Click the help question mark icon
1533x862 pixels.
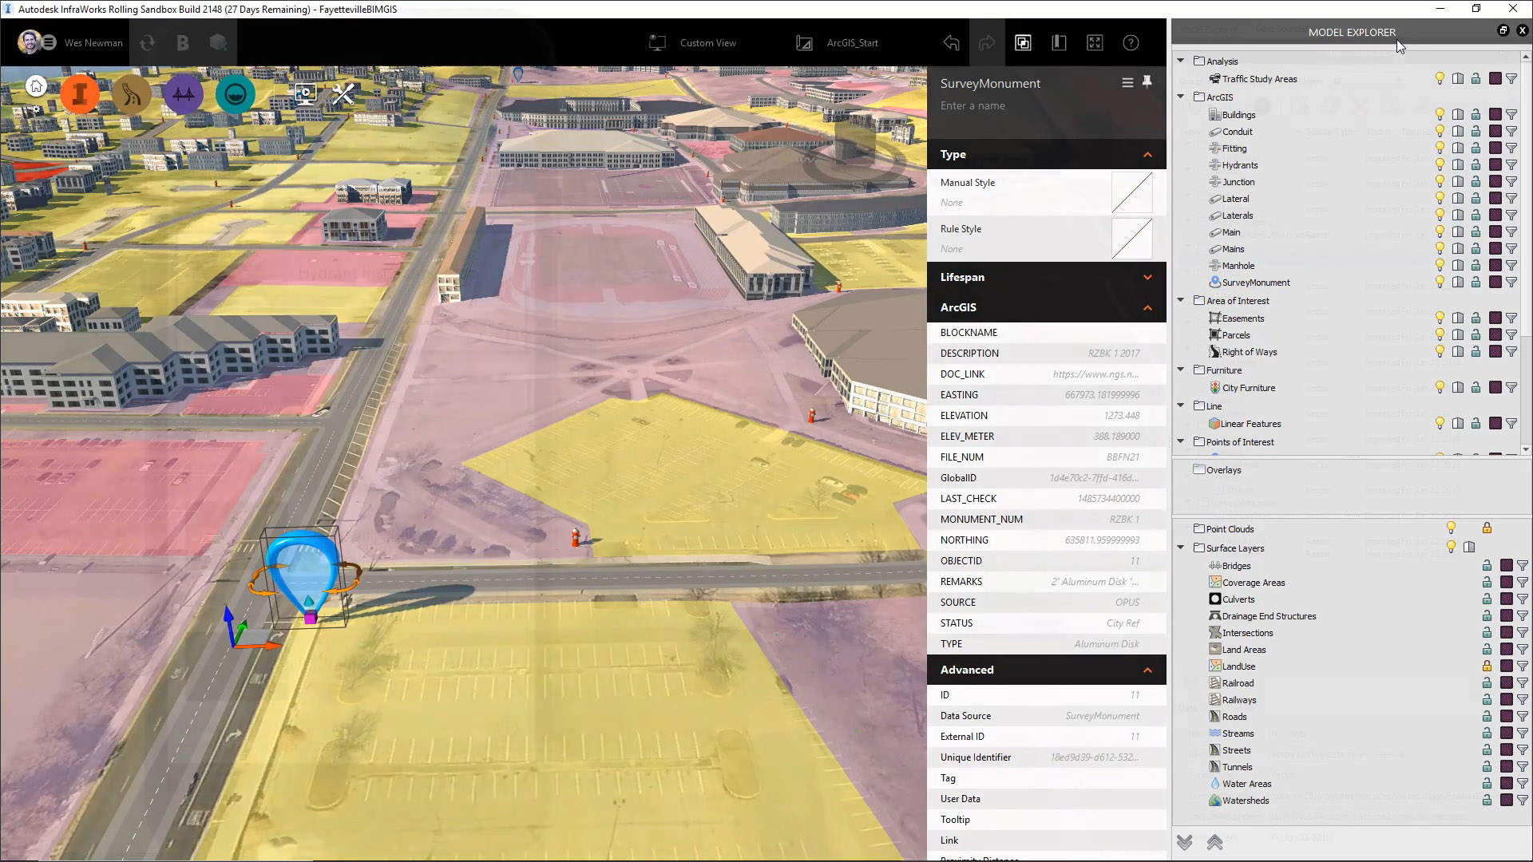point(1131,43)
